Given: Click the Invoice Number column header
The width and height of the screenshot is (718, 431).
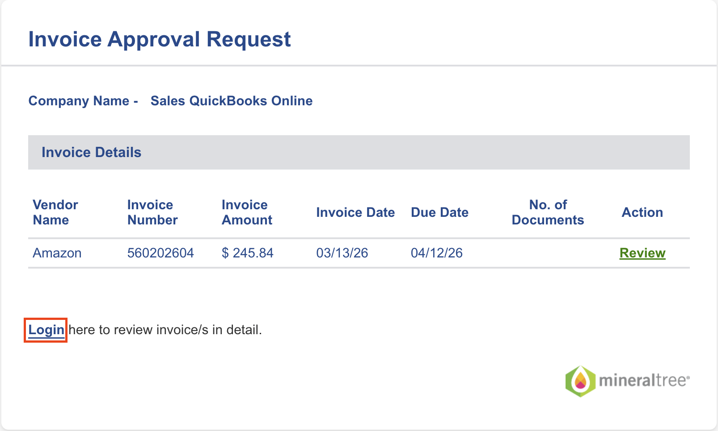Looking at the screenshot, I should pyautogui.click(x=152, y=212).
